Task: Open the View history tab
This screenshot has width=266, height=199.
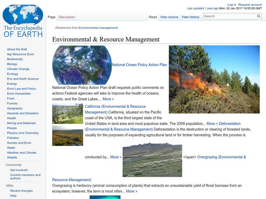Action: point(190,17)
